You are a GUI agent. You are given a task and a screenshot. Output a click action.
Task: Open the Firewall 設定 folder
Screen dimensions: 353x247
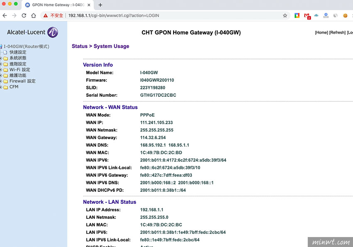pos(22,81)
